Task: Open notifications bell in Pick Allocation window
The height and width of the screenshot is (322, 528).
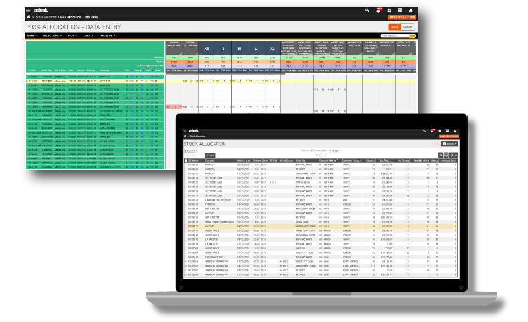Action: (x=378, y=10)
